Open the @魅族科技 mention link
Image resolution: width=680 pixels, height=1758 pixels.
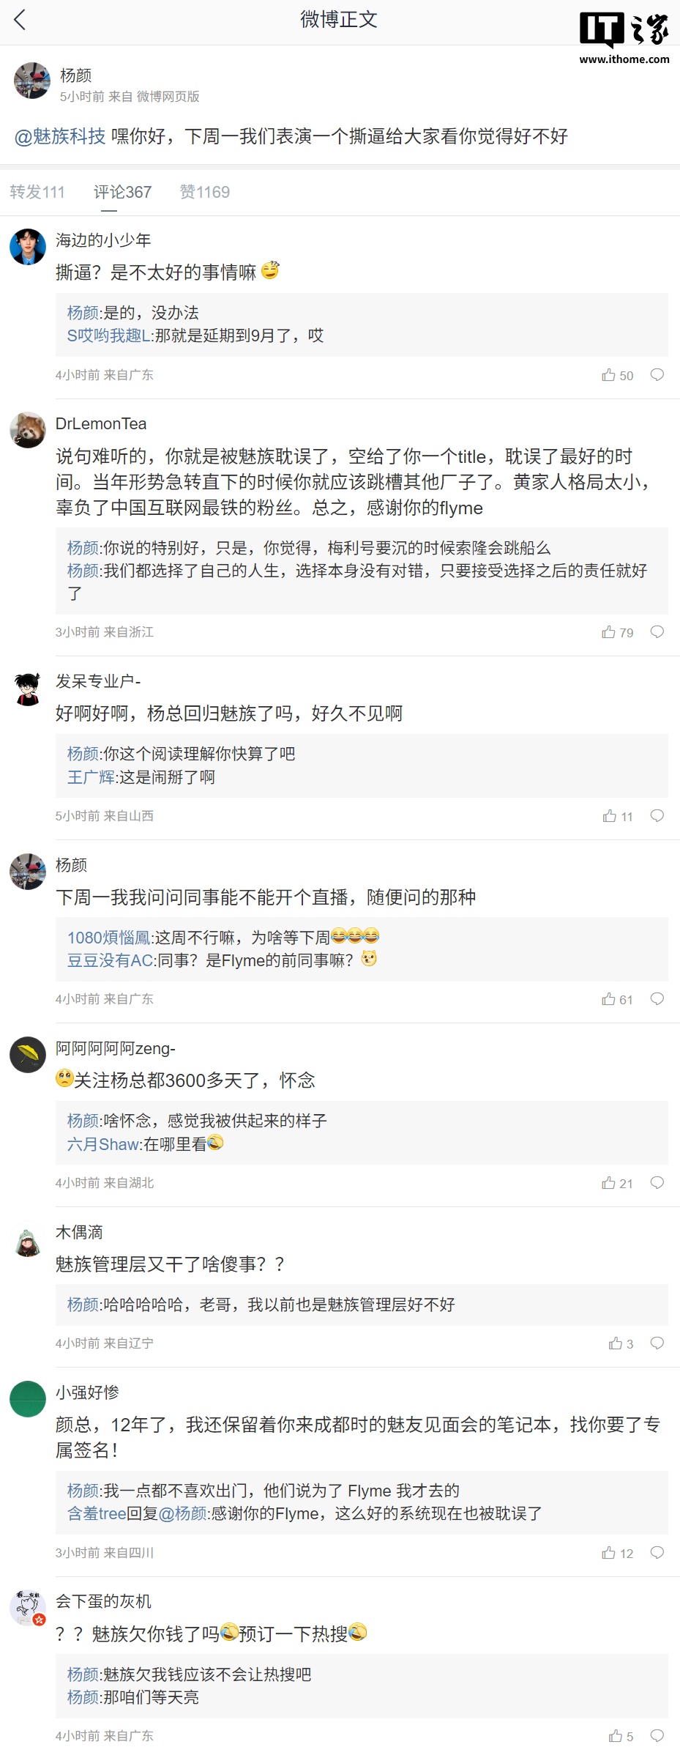pyautogui.click(x=59, y=136)
